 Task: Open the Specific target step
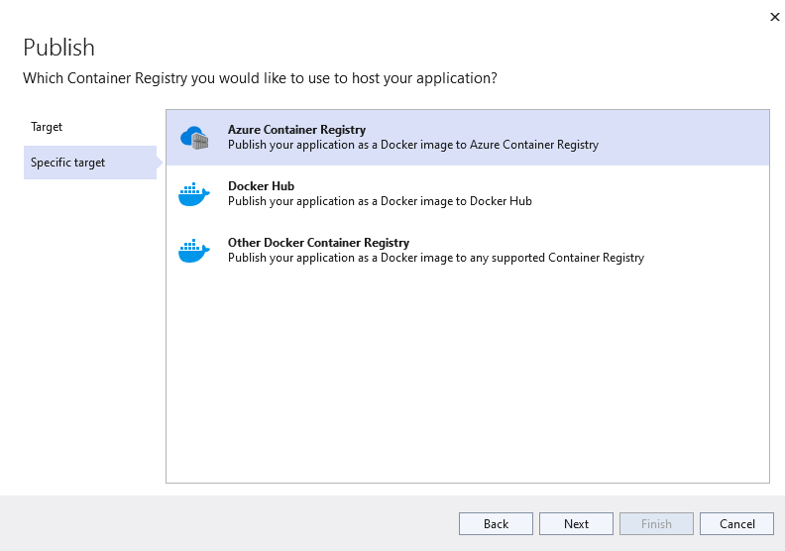(67, 163)
